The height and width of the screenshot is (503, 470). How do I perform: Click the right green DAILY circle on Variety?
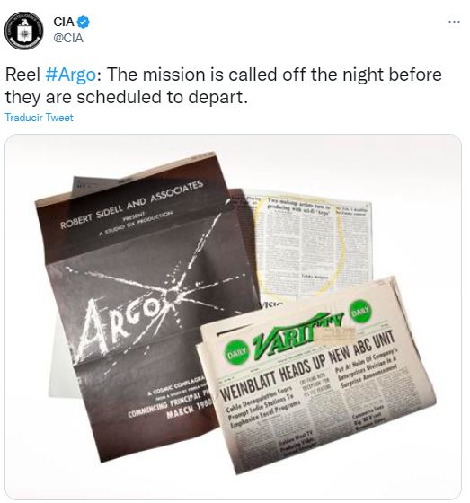coord(359,311)
